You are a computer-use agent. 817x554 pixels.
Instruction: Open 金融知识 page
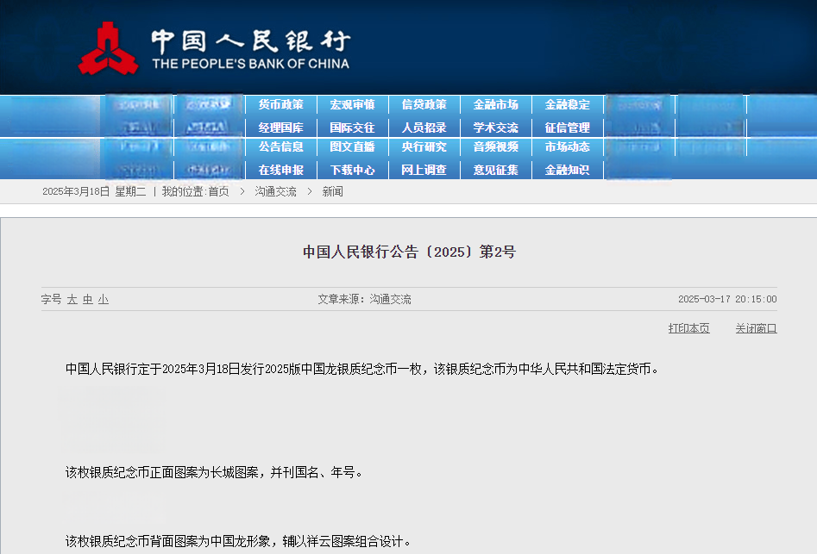(568, 170)
